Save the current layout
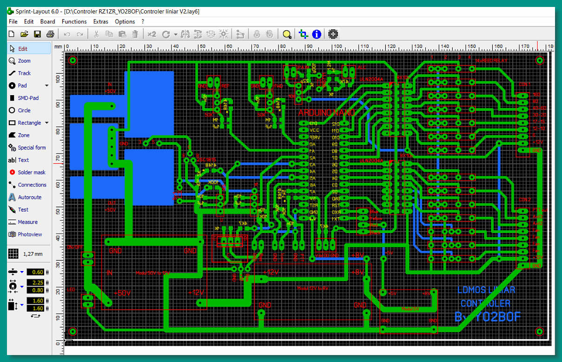 click(38, 34)
